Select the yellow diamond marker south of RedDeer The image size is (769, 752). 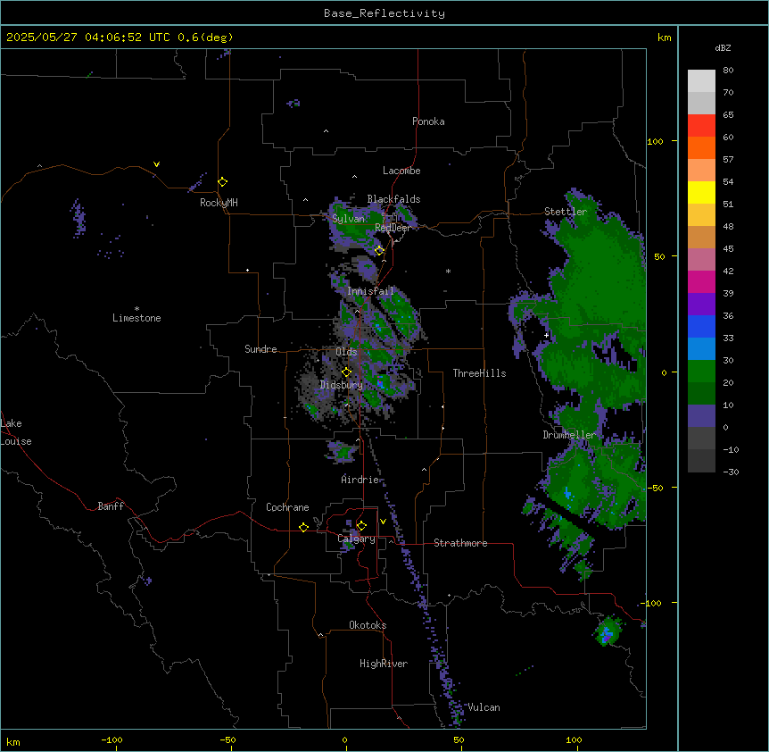pos(379,251)
